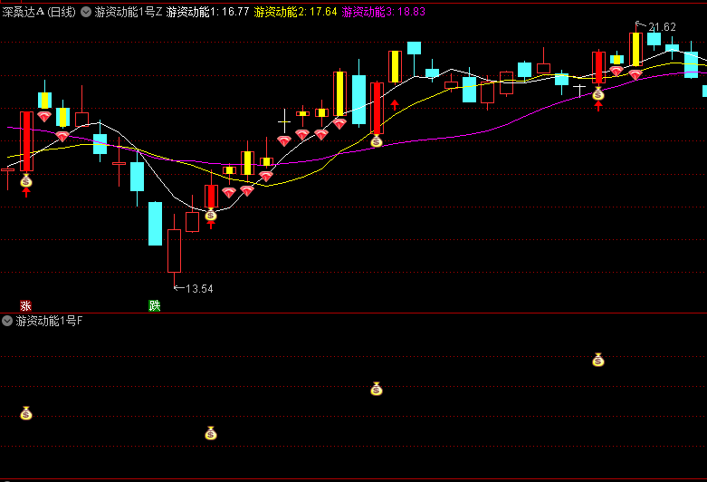Click the 深桑达A (日线) chart title

pyautogui.click(x=39, y=12)
